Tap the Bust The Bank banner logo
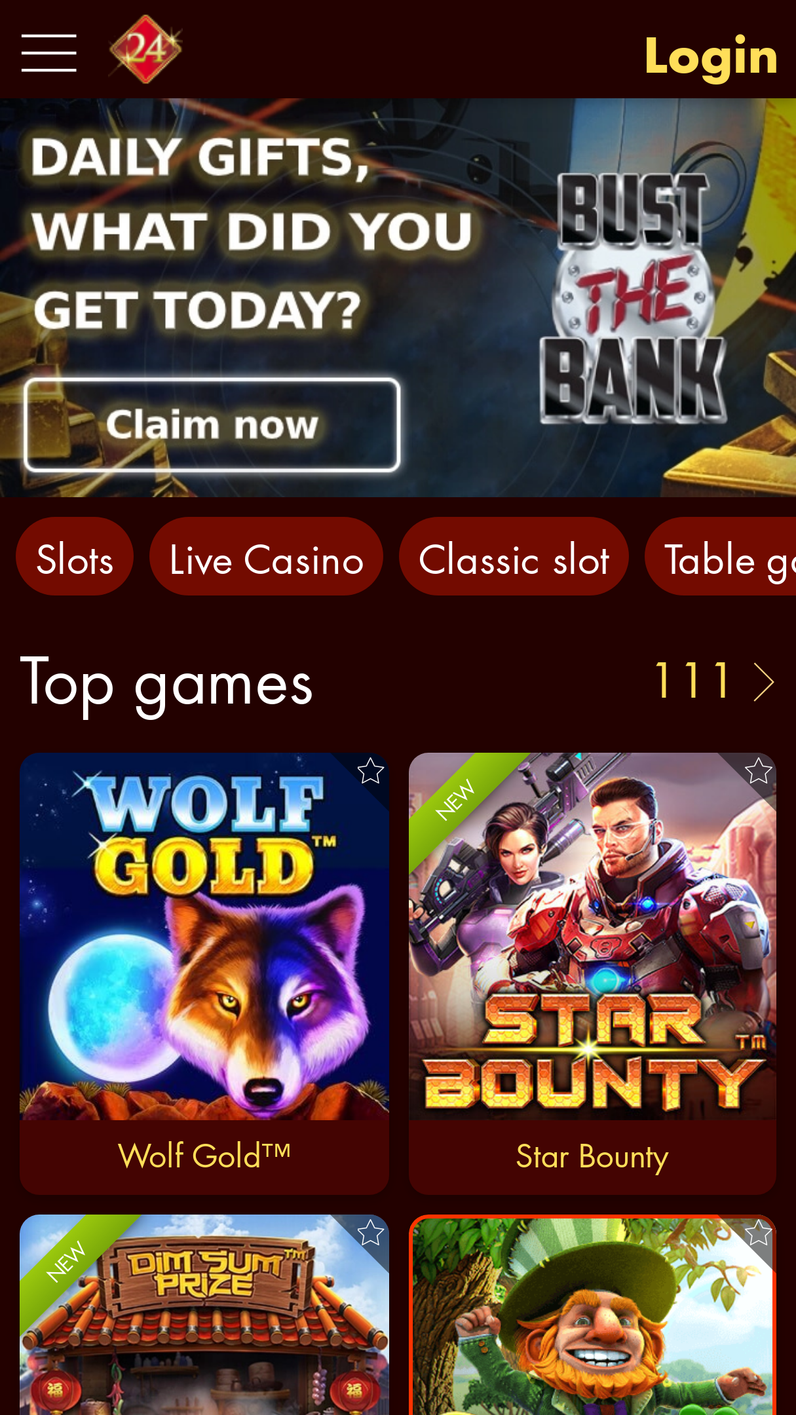The width and height of the screenshot is (796, 1415). pyautogui.click(x=634, y=298)
